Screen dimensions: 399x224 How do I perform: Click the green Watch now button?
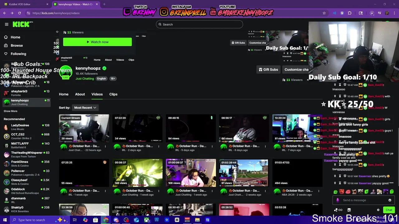tap(97, 42)
